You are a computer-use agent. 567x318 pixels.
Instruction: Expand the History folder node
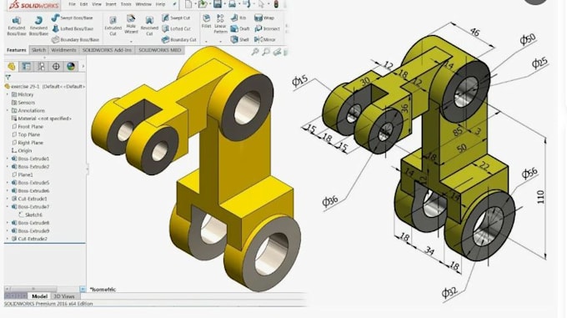coord(8,94)
